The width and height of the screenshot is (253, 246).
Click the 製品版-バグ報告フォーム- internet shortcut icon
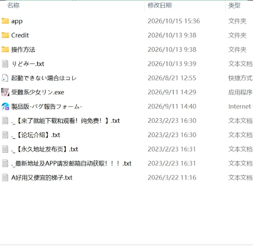click(x=5, y=106)
